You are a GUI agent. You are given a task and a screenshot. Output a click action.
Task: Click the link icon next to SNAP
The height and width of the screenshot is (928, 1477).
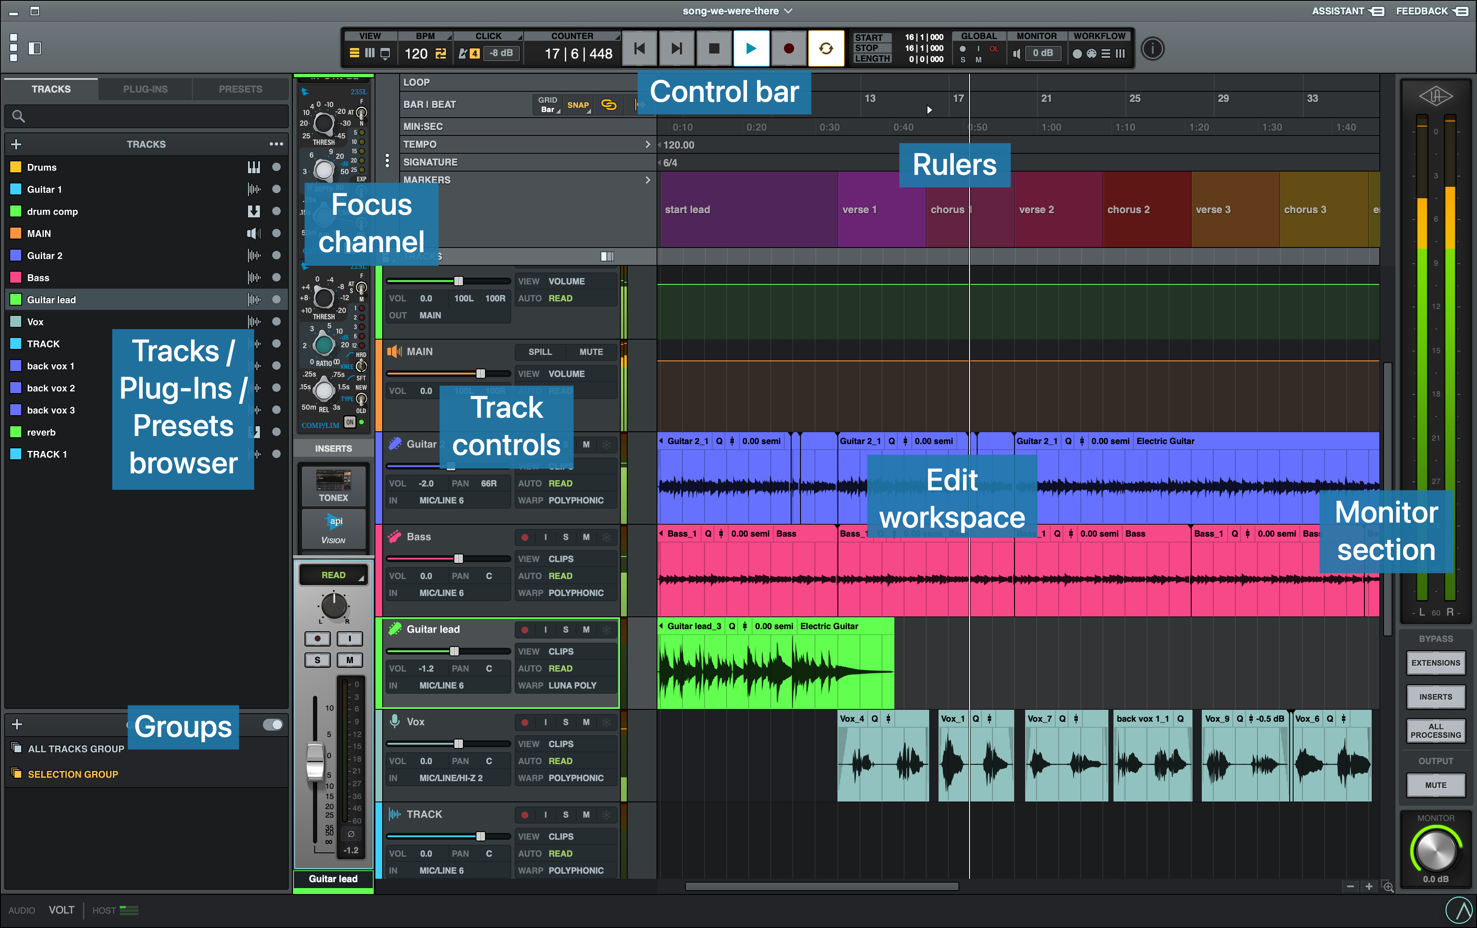click(x=609, y=105)
